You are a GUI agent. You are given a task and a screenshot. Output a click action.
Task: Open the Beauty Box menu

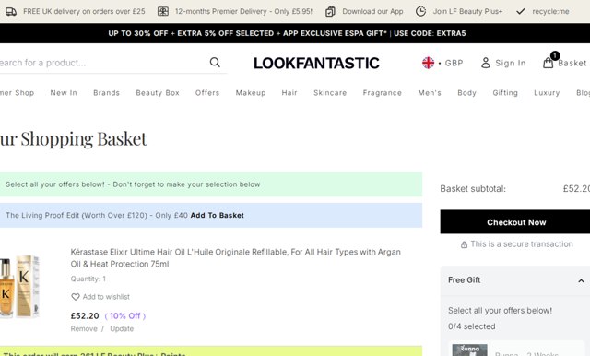click(x=158, y=93)
